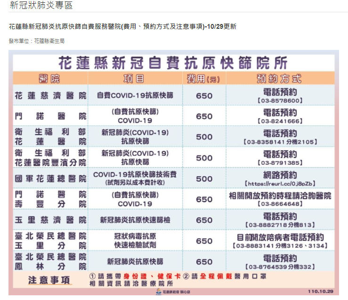The image size is (348, 300).
Task: Click the 預約方式 column header
Action: point(280,79)
